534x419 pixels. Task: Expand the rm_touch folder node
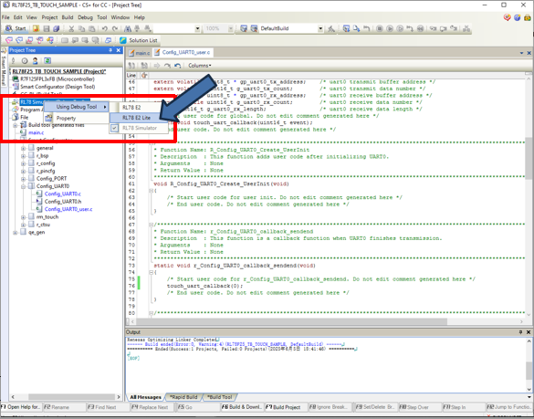(x=23, y=217)
